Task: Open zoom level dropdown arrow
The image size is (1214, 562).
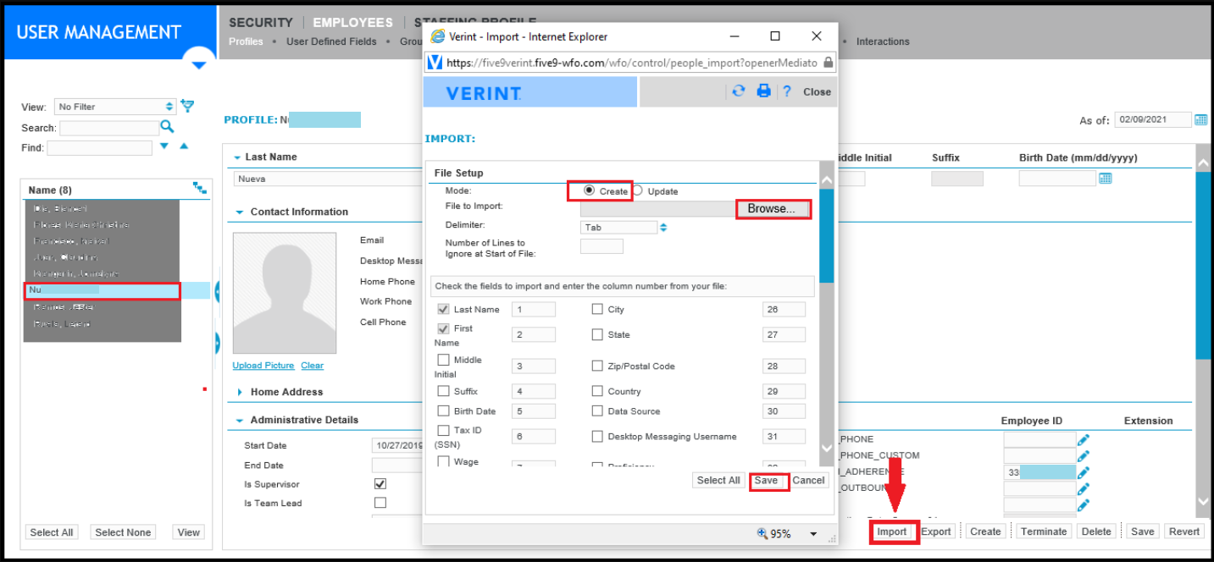Action: [813, 534]
